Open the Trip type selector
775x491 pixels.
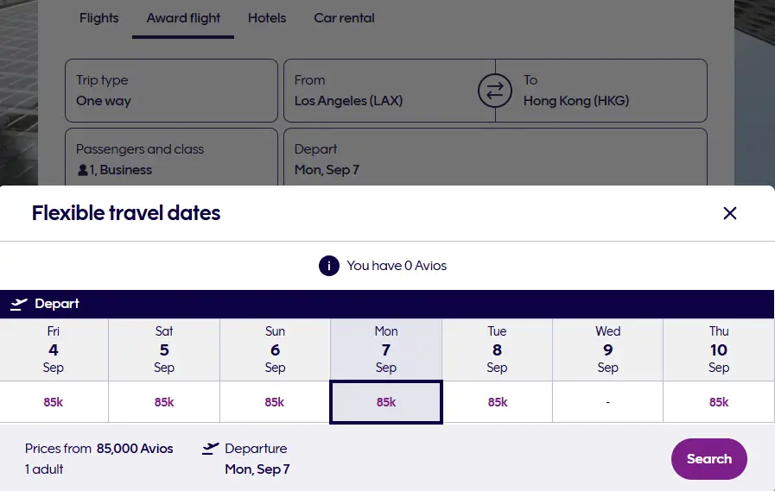pos(171,91)
